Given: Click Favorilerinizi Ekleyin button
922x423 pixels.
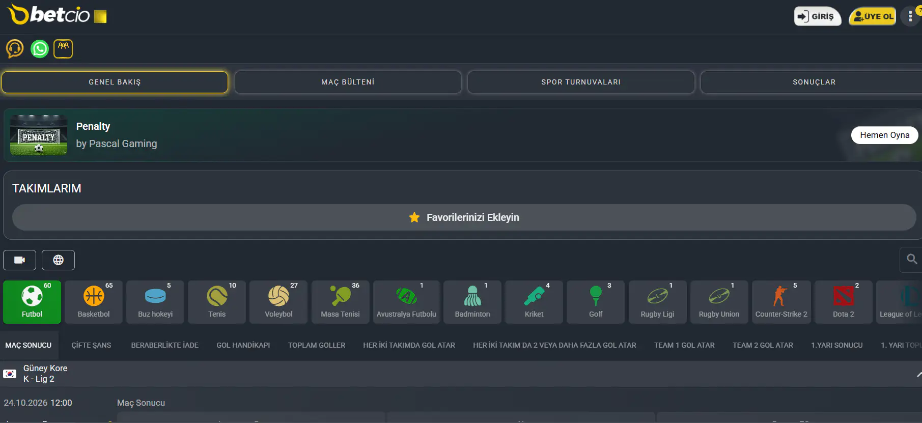Looking at the screenshot, I should pos(464,217).
